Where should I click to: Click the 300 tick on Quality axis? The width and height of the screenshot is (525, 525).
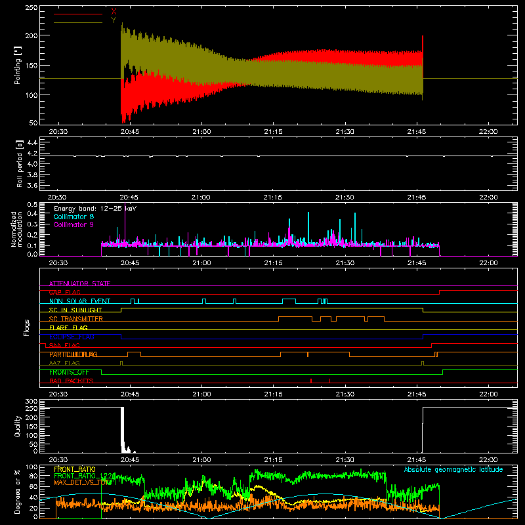[31, 402]
